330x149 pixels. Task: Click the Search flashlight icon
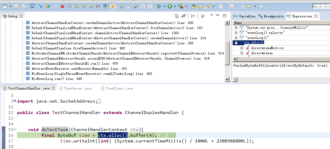tap(208, 7)
